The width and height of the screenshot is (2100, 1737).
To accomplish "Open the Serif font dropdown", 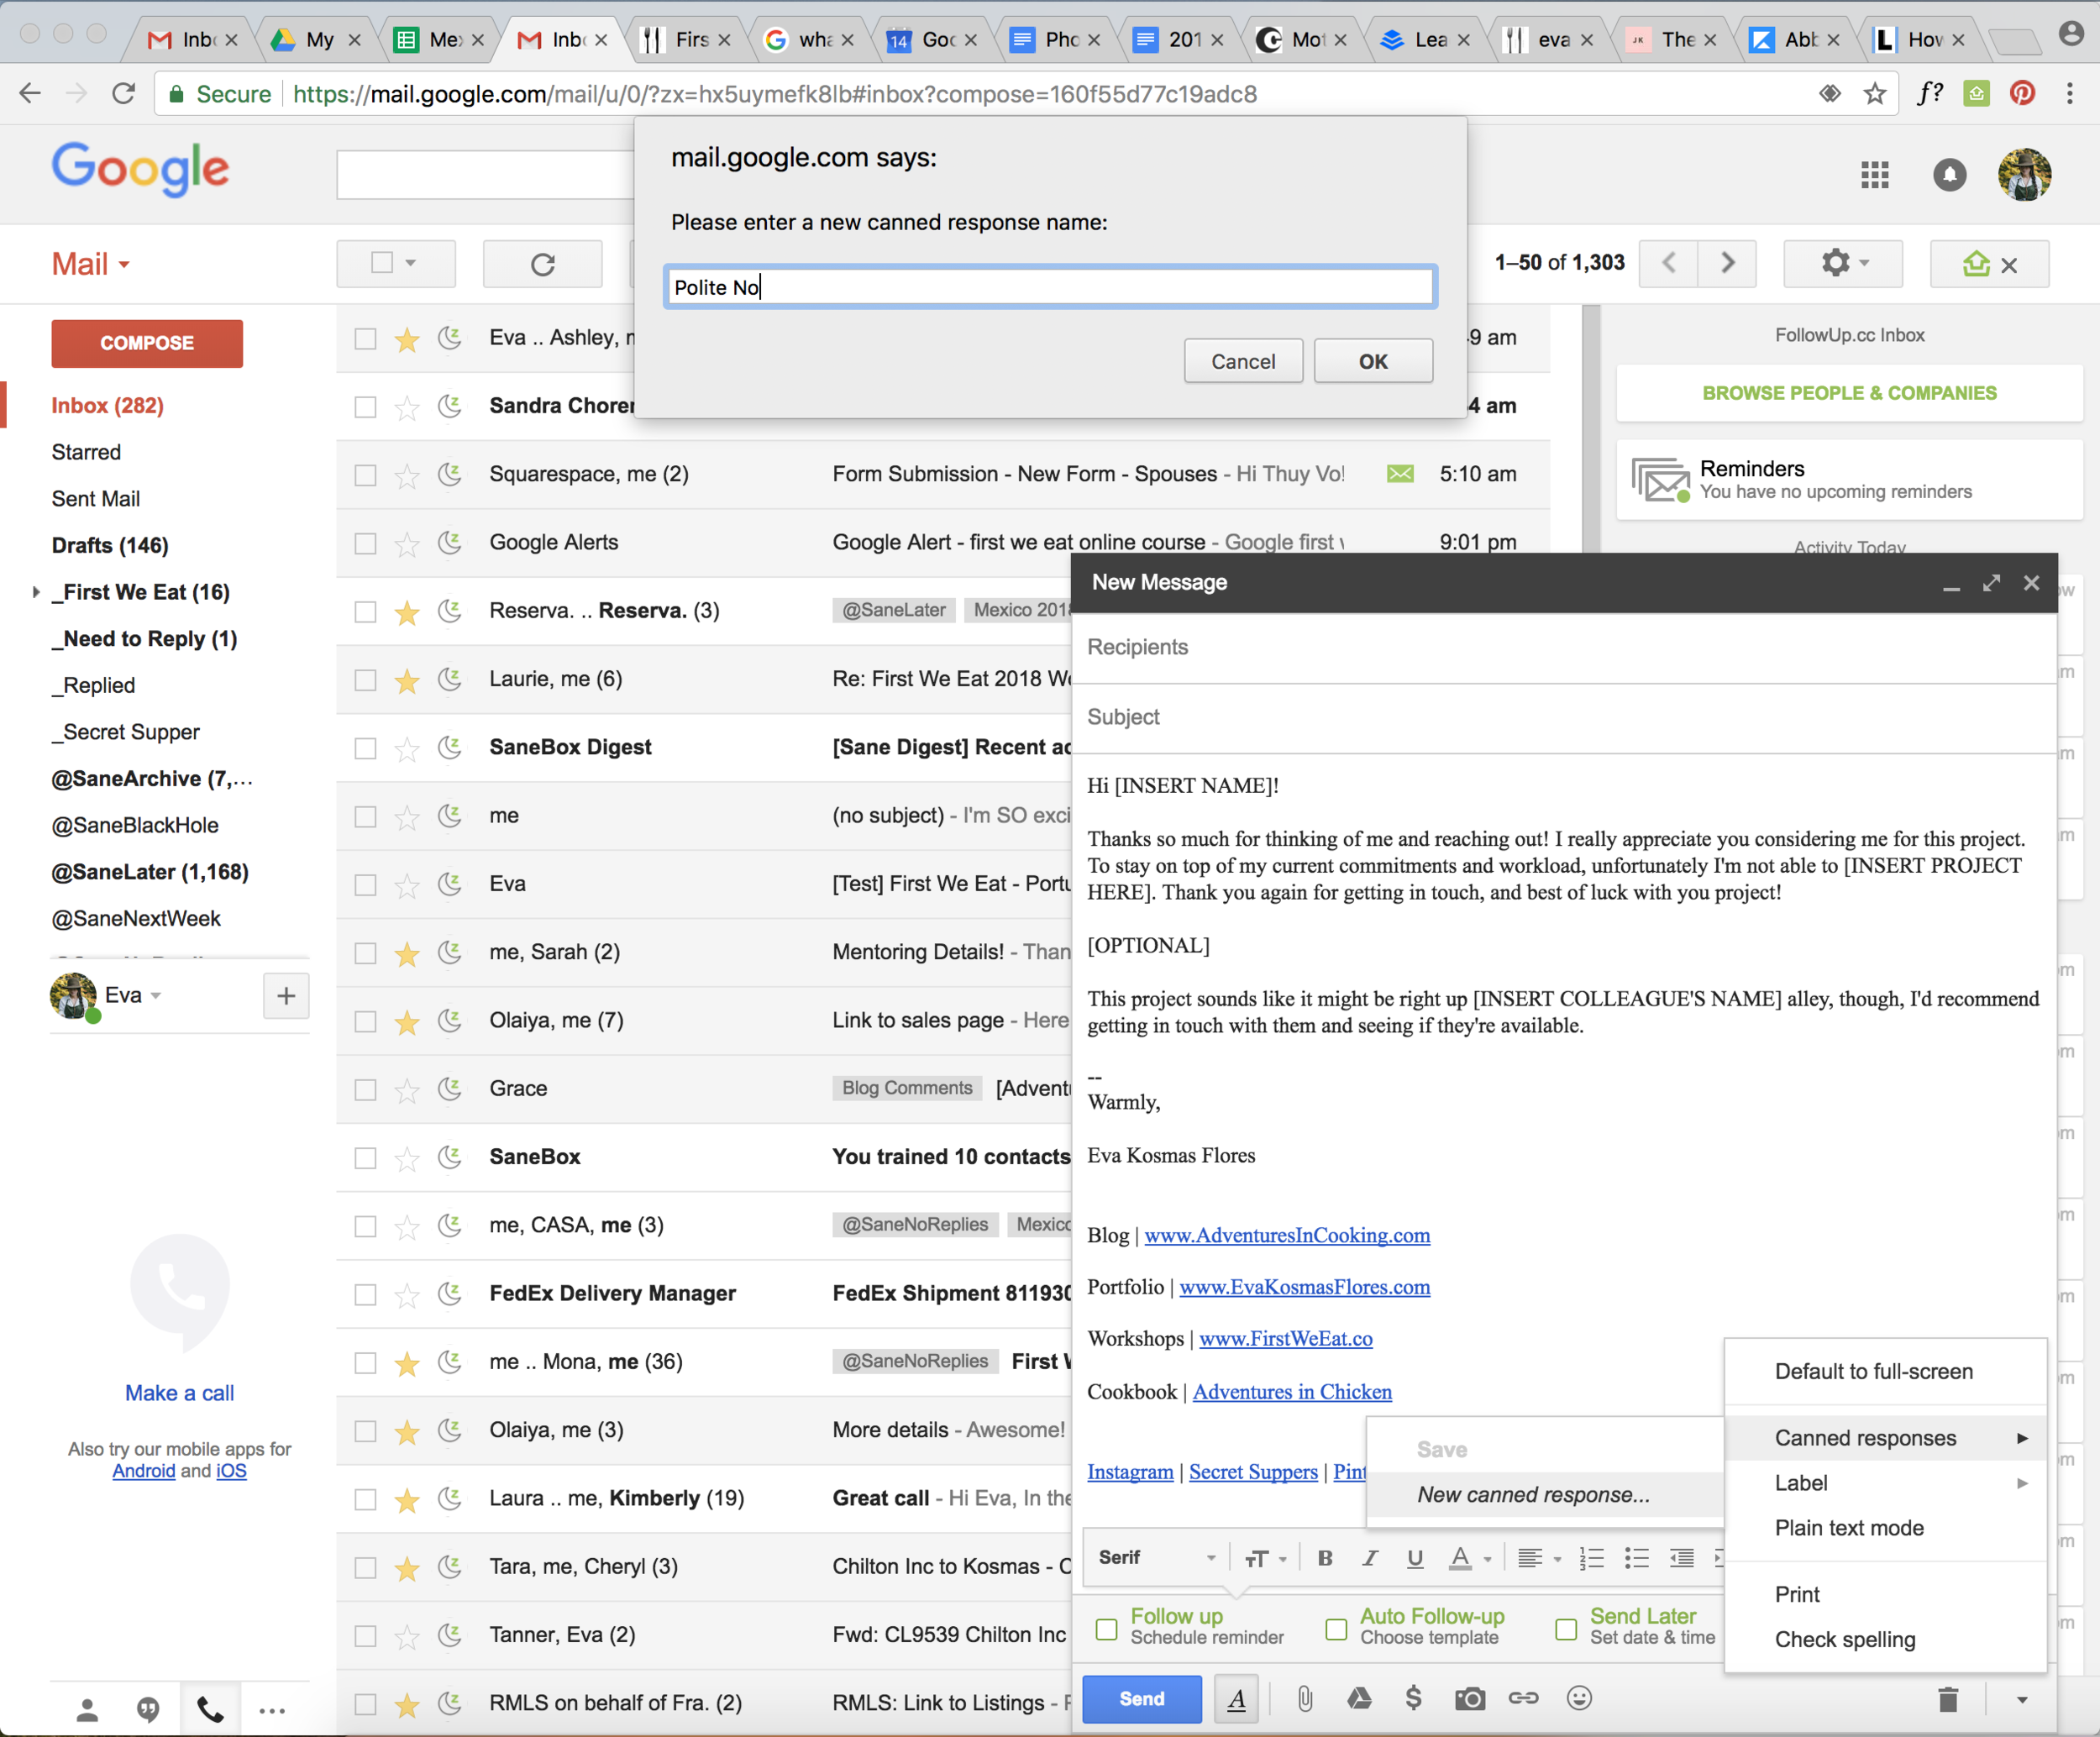I will click(1156, 1558).
